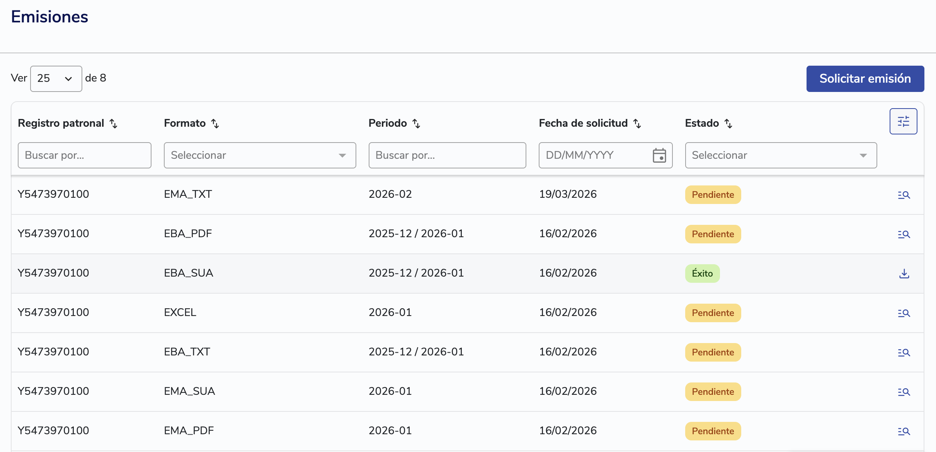View details of EBA_PDF emission row
The width and height of the screenshot is (936, 452).
point(904,234)
